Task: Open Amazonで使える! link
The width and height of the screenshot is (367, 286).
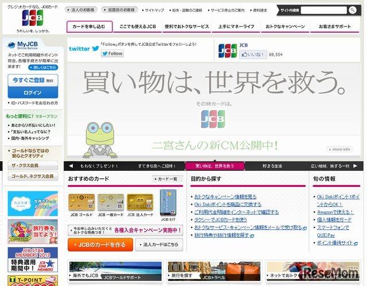Action: pos(335,212)
